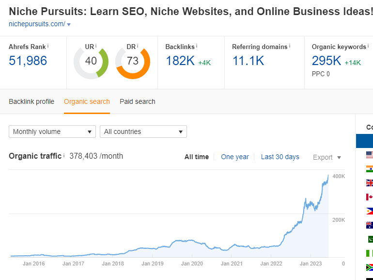Click the Jan 2022 axis label

click(x=271, y=264)
